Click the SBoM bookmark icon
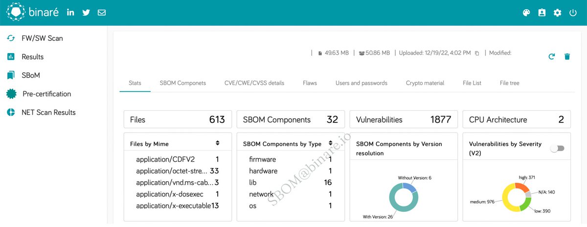The width and height of the screenshot is (587, 227). pos(11,75)
